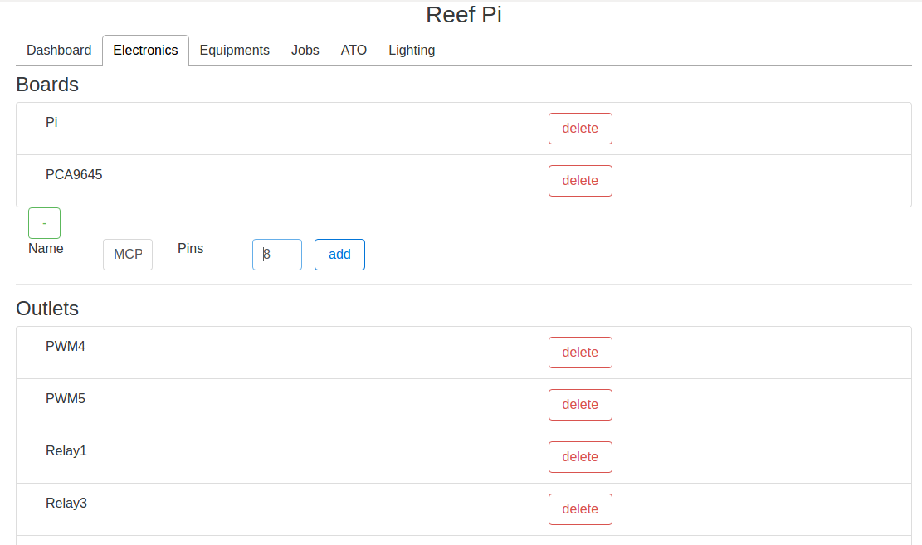Click the Pi board name
Image resolution: width=922 pixels, height=545 pixels.
pos(51,123)
